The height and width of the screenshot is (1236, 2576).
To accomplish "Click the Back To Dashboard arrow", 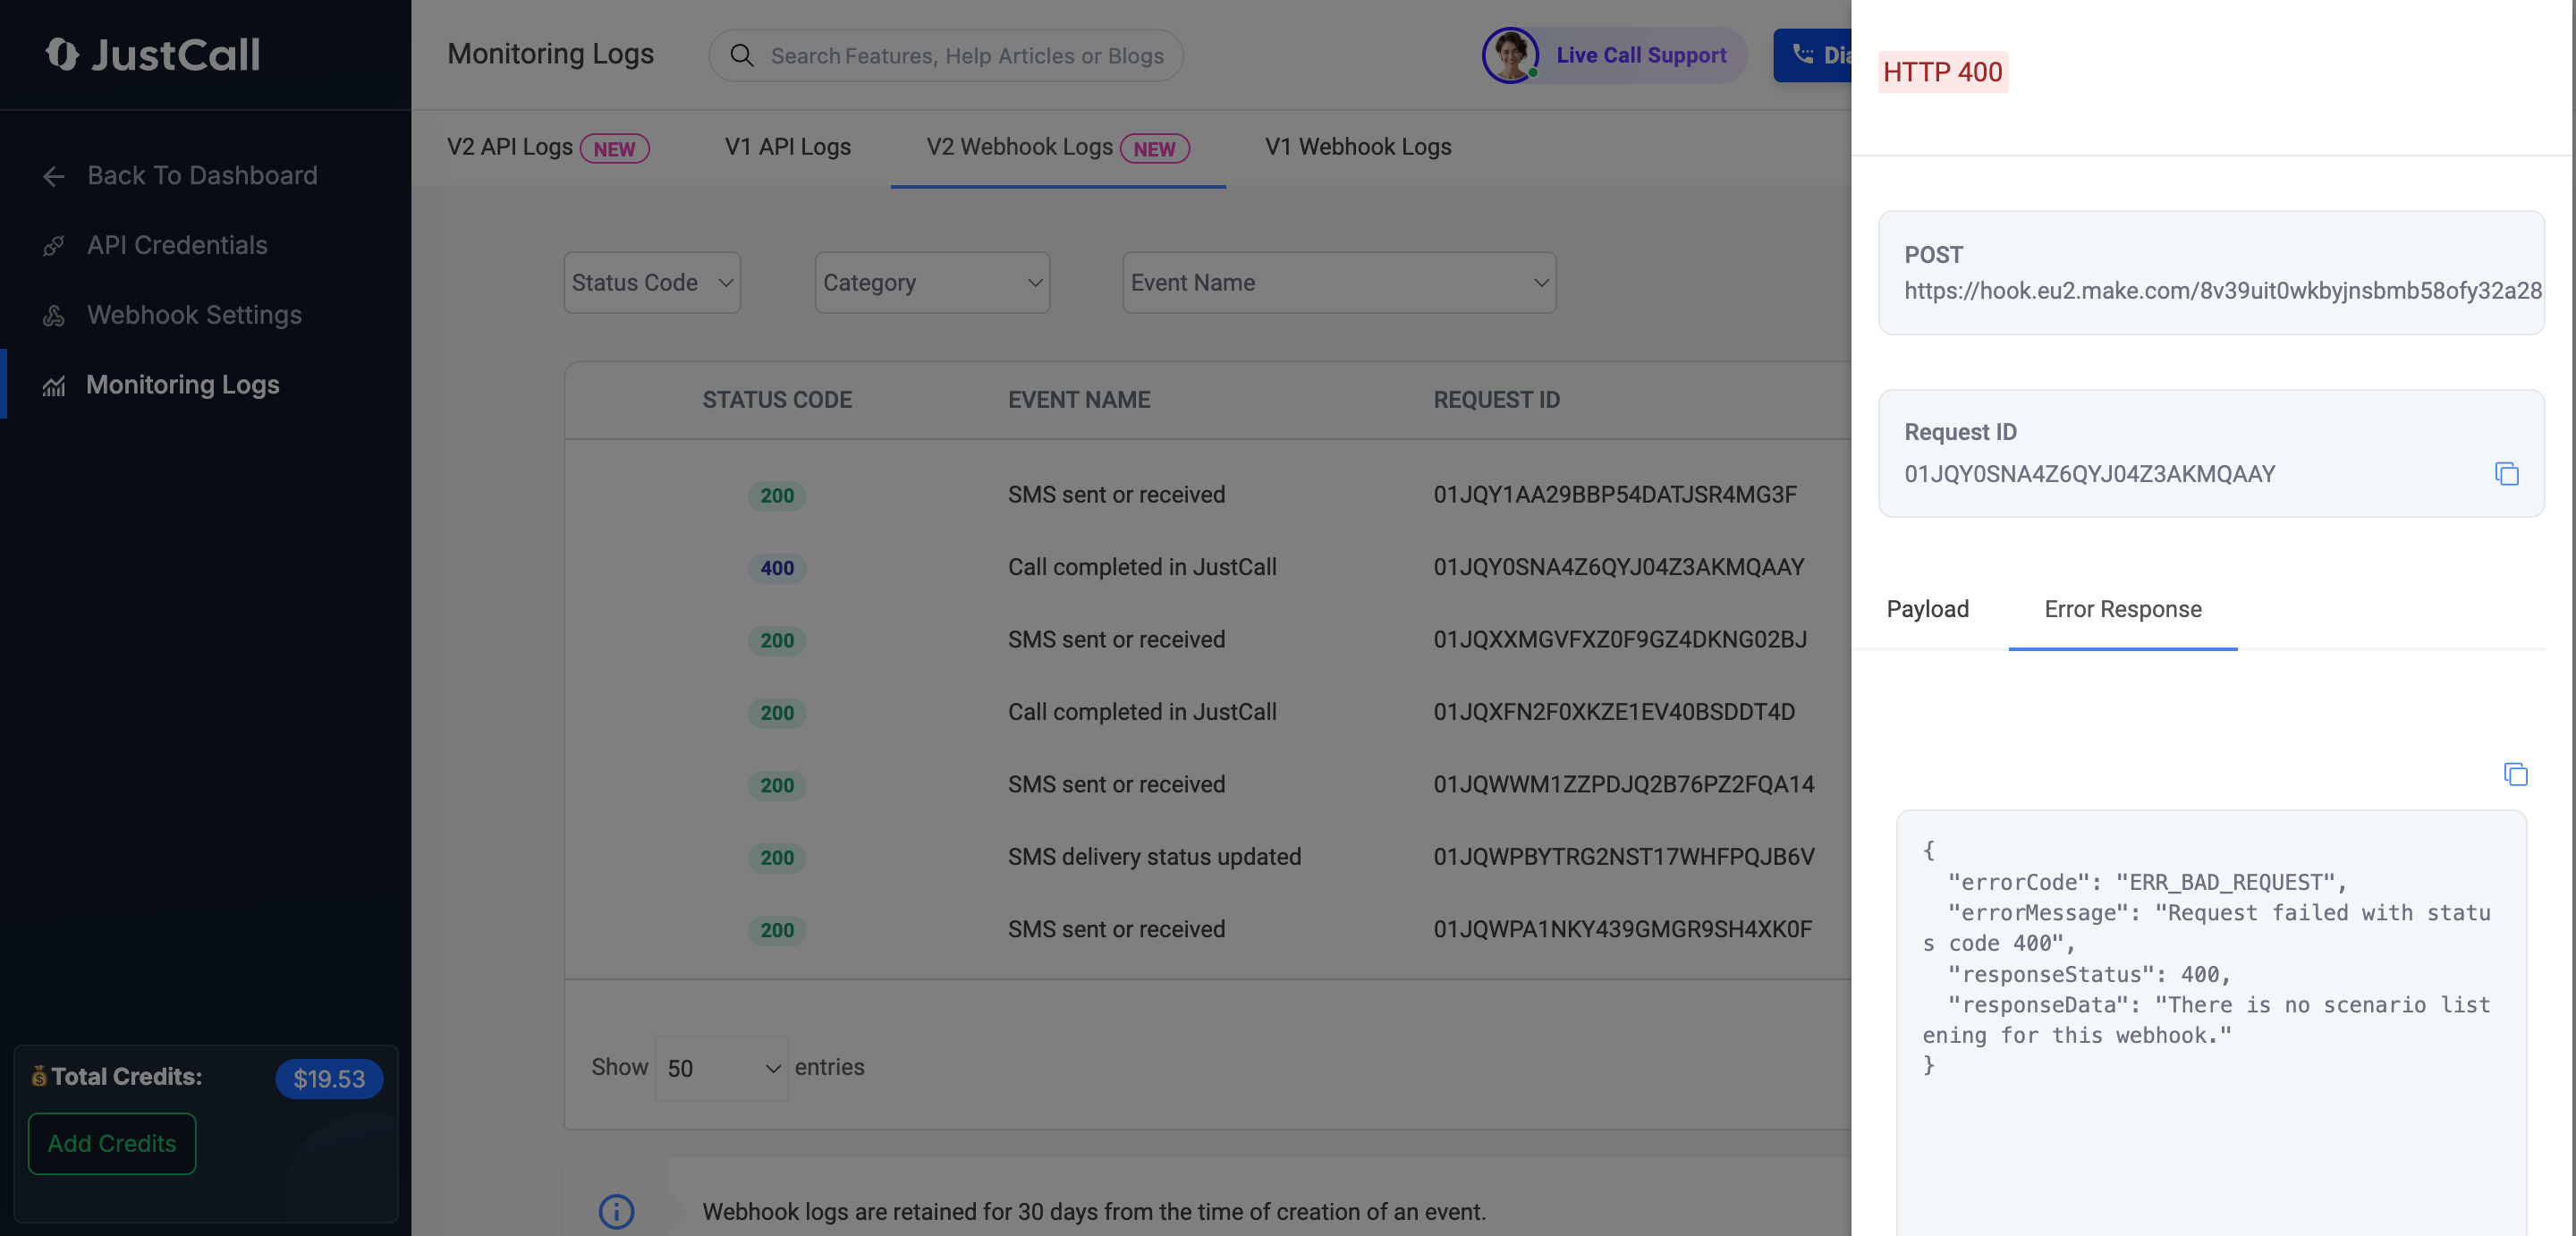I will (54, 177).
